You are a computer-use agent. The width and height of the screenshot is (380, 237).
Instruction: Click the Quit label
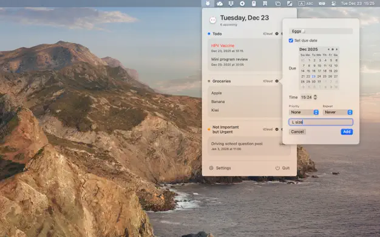coord(286,168)
